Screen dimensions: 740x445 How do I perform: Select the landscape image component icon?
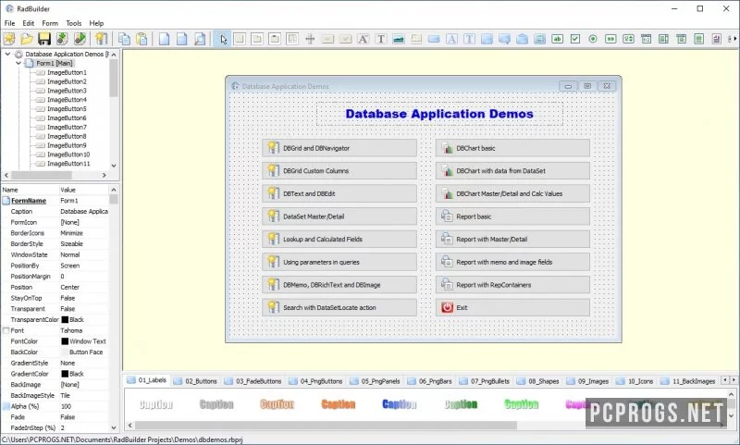point(399,39)
